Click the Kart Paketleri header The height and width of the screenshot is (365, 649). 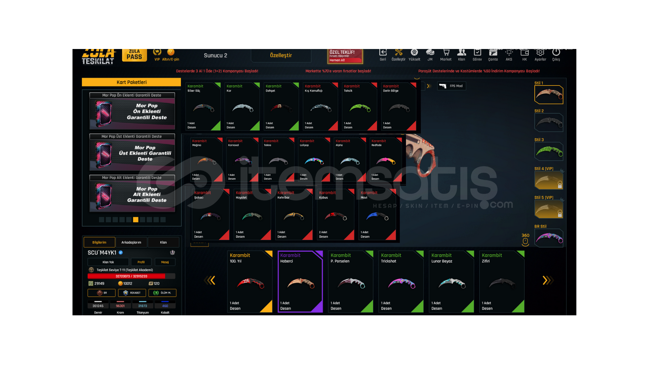[131, 82]
